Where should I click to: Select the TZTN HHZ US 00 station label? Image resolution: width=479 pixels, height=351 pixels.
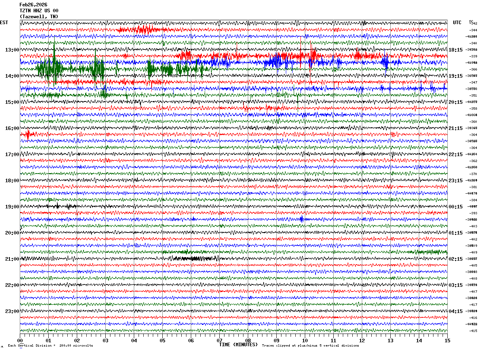click(x=39, y=11)
